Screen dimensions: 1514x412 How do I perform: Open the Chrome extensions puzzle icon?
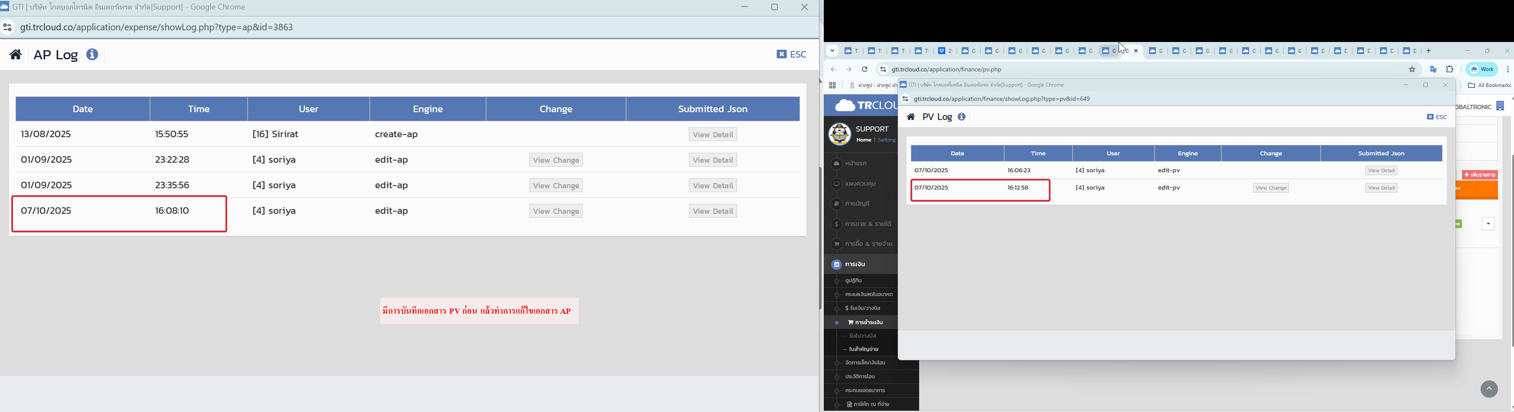click(1450, 70)
